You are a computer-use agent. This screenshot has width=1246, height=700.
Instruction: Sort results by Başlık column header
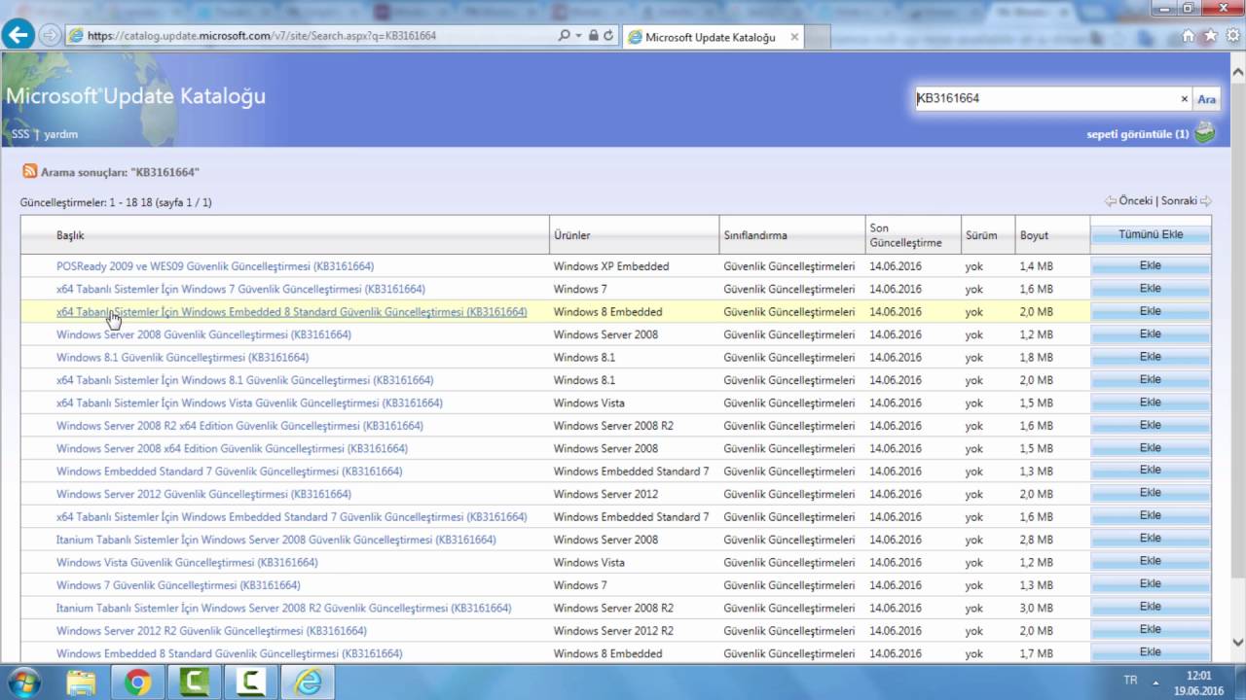pyautogui.click(x=70, y=235)
